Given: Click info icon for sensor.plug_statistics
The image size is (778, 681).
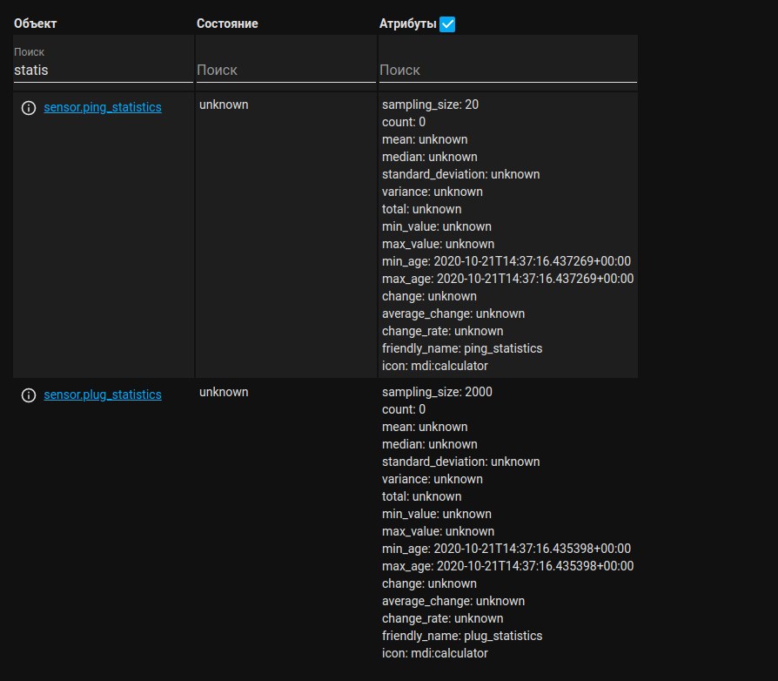Looking at the screenshot, I should pos(28,395).
